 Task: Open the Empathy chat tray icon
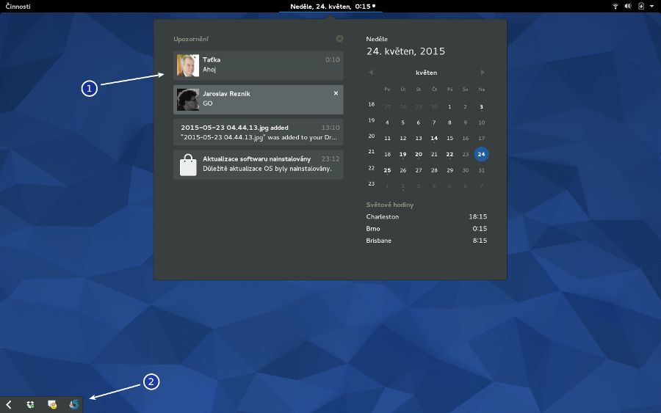coord(52,404)
